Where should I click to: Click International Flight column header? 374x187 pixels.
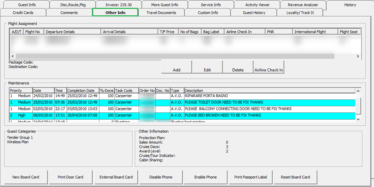point(315,32)
